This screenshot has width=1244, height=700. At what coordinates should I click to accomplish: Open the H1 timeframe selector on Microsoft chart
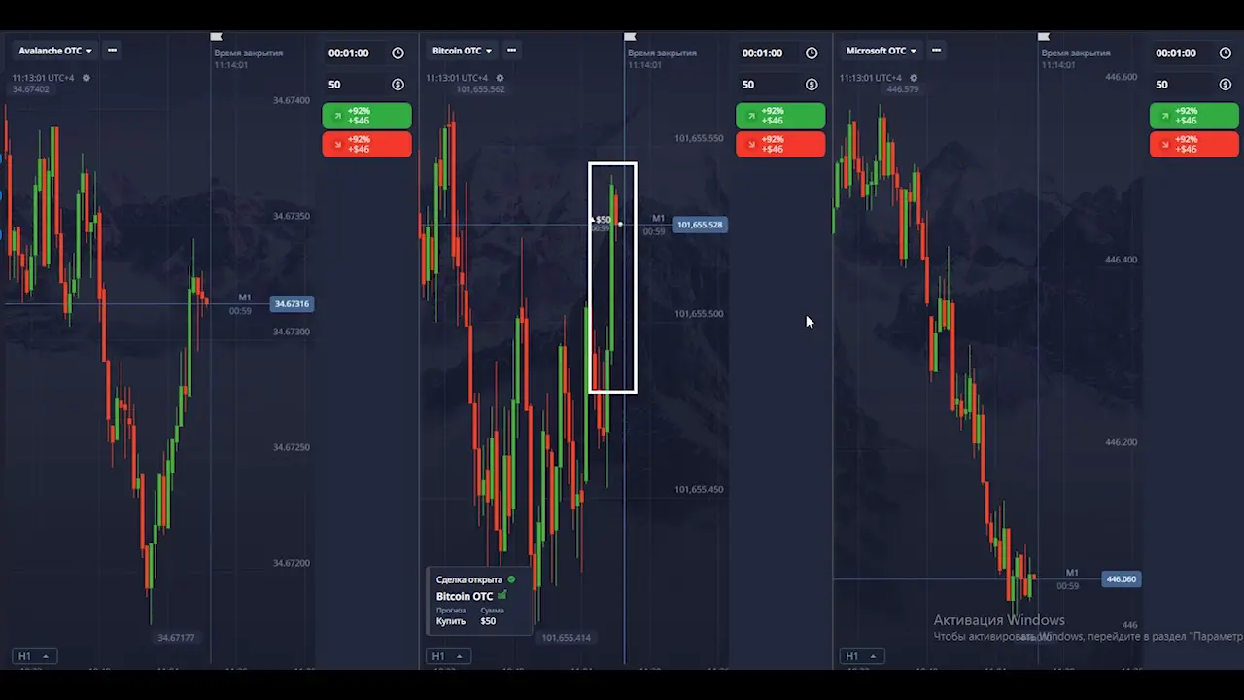click(859, 656)
